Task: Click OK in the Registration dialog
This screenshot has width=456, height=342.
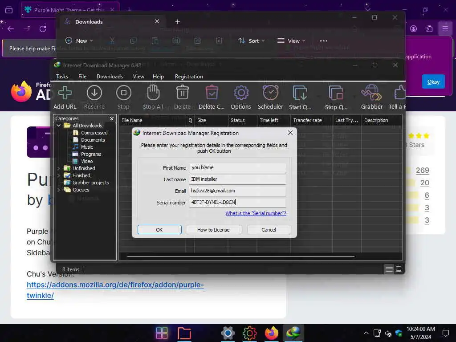Action: 159,230
